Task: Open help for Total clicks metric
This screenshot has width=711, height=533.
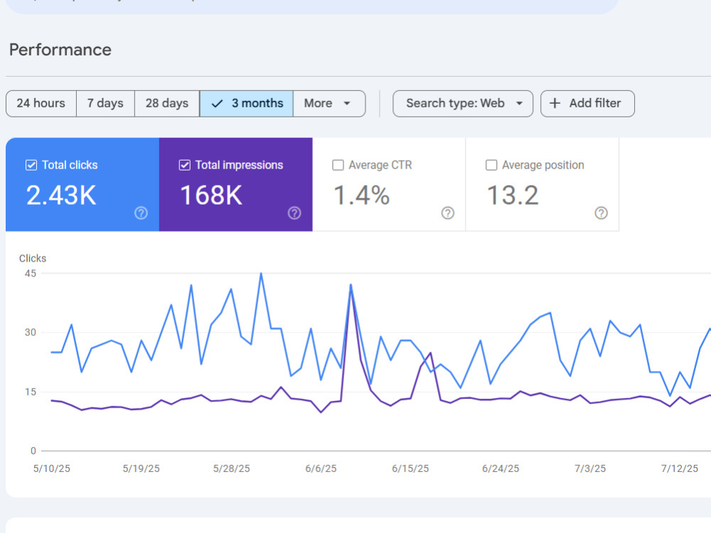Action: (141, 213)
